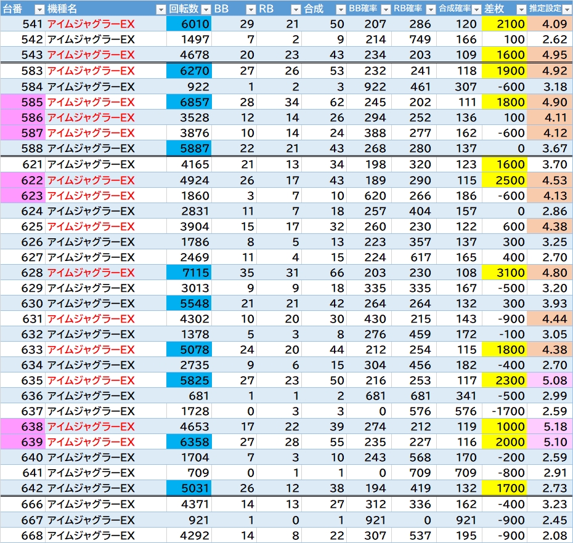Select the RB確率 cell 617
Viewport: 573px width, 543px height.
(x=414, y=257)
